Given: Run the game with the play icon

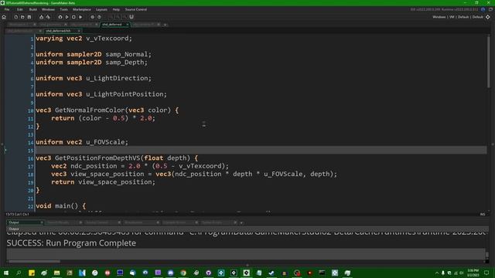Looking at the screenshot, I should click(x=67, y=17).
